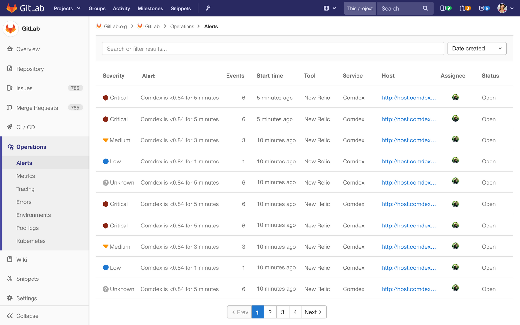This screenshot has width=520, height=325.
Task: Open merge requests icon showing 3
Action: 465,8
